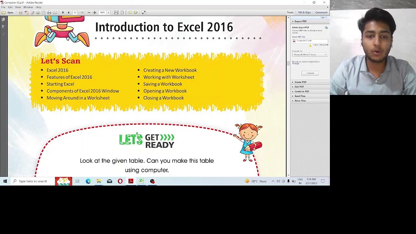
Task: Click the page thumbnails sidebar icon
Action: point(3,19)
